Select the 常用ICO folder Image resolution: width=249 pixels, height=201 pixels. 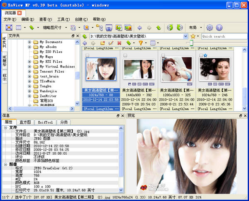(x=46, y=101)
